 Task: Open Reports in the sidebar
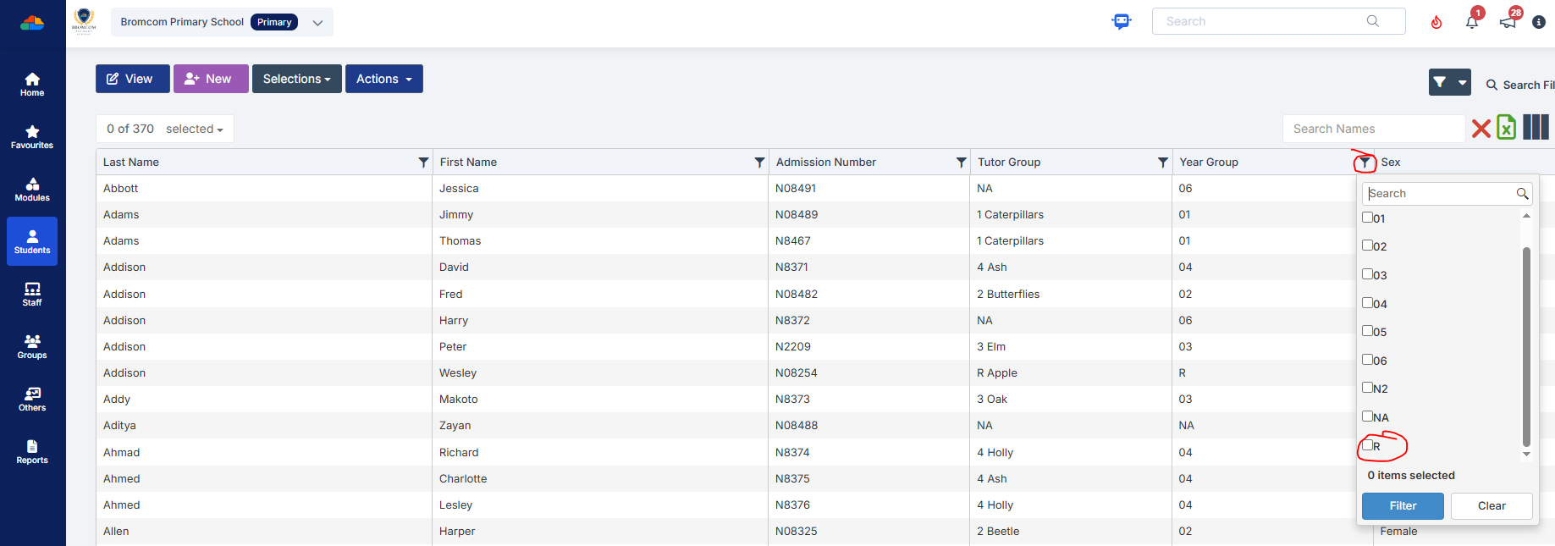[x=32, y=451]
